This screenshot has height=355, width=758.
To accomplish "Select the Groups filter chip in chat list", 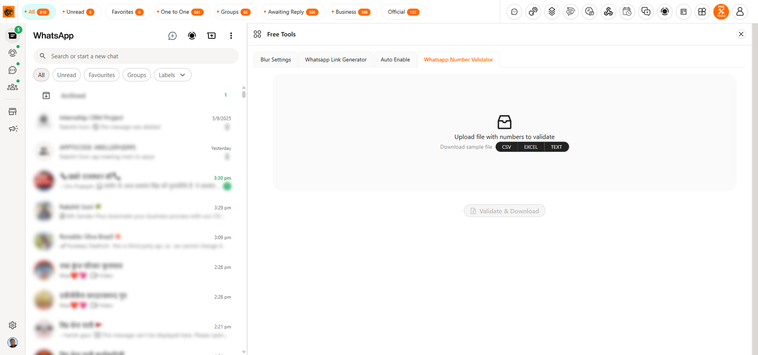I will tap(136, 75).
